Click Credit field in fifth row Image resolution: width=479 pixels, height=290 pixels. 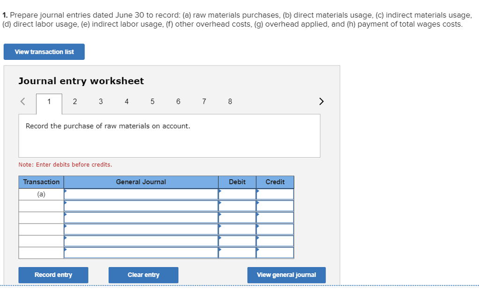[x=275, y=241]
